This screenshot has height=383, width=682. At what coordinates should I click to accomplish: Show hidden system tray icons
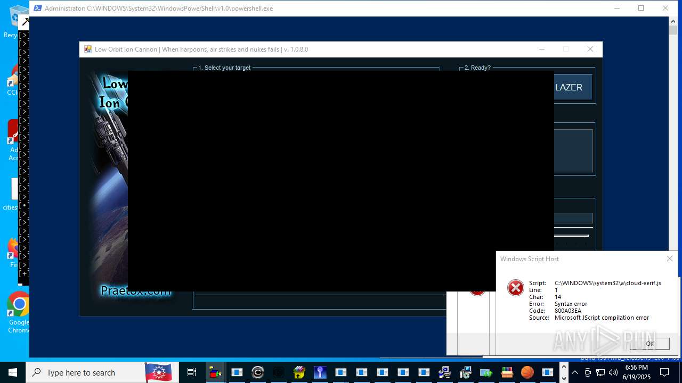(x=575, y=372)
